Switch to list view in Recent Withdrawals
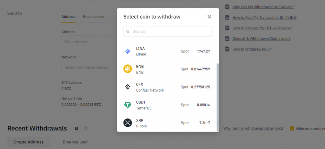The height and width of the screenshot is (149, 325). pos(86,128)
